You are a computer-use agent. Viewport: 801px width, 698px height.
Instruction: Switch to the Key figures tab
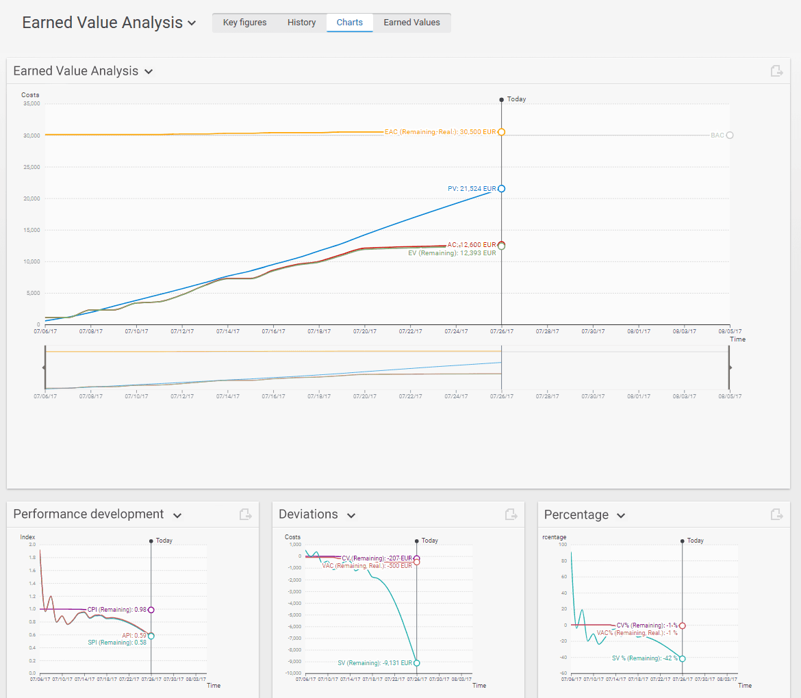pos(244,23)
